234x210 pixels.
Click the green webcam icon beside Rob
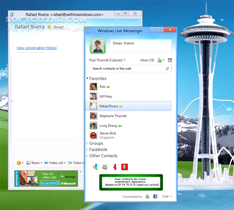coord(108,87)
